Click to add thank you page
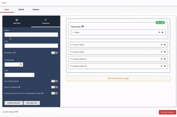 coord(118,78)
